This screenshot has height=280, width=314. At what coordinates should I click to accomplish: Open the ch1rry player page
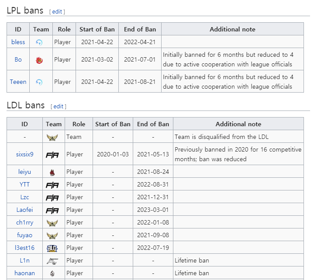pos(24,222)
